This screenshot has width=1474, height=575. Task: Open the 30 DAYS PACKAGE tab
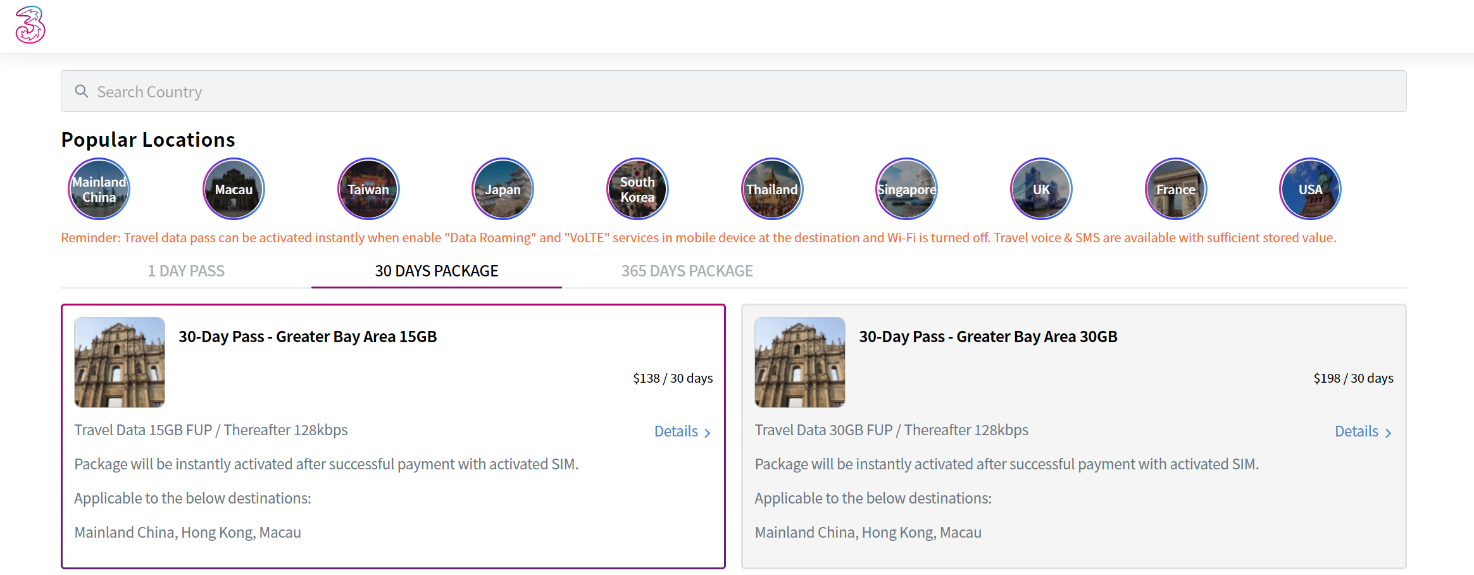[x=436, y=271]
